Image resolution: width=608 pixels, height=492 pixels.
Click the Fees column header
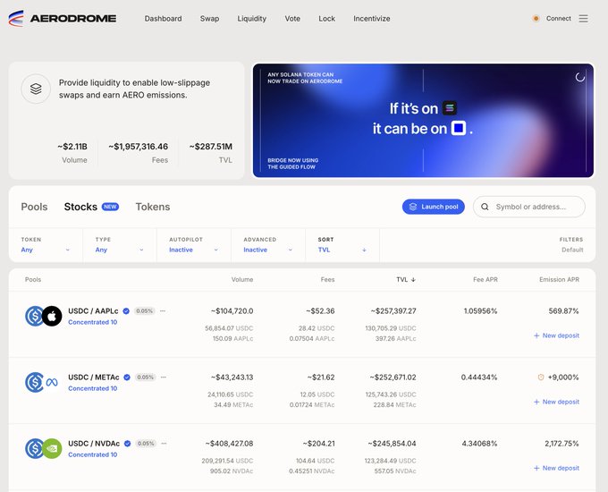coord(327,279)
